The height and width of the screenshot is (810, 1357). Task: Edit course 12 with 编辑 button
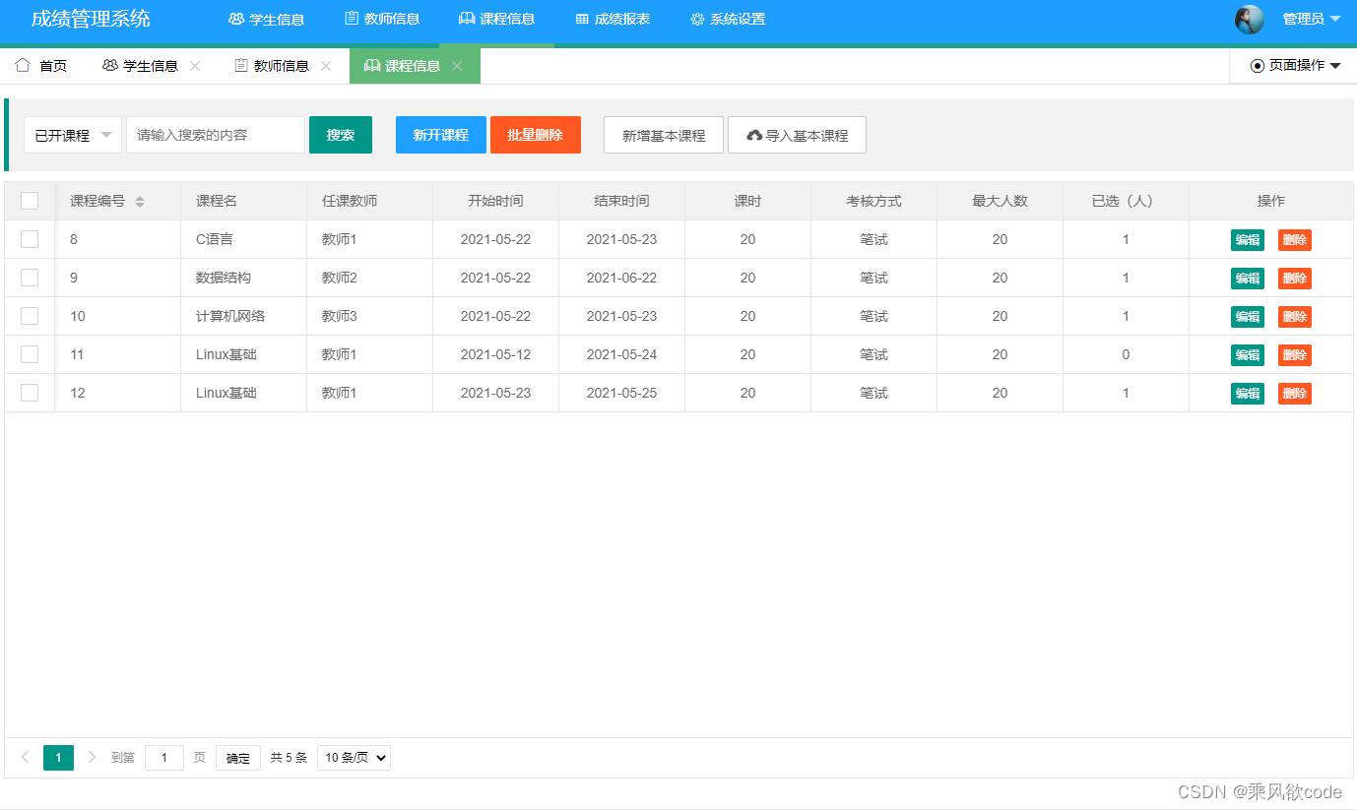(1248, 393)
